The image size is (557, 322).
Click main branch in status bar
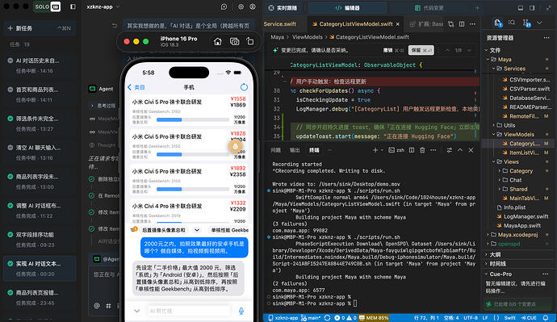[311, 318]
